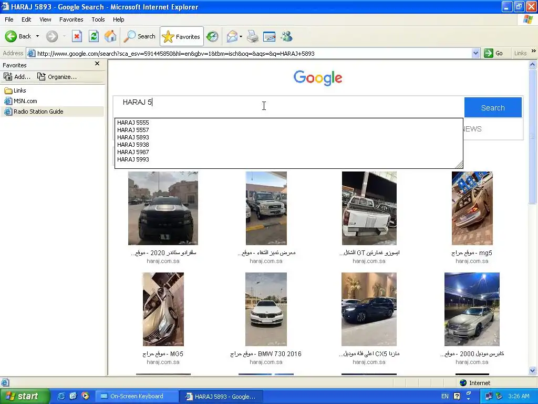Image resolution: width=538 pixels, height=404 pixels.
Task: Select the HARAJ 5993 suggestion
Action: coord(133,159)
